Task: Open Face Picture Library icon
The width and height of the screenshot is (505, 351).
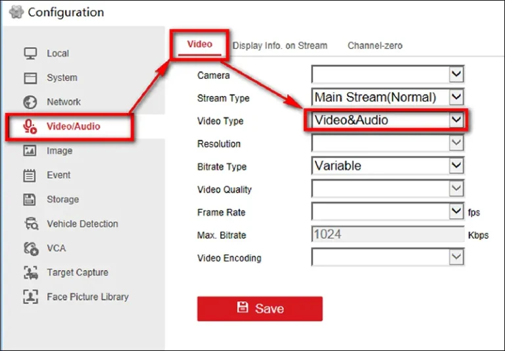Action: 30,296
